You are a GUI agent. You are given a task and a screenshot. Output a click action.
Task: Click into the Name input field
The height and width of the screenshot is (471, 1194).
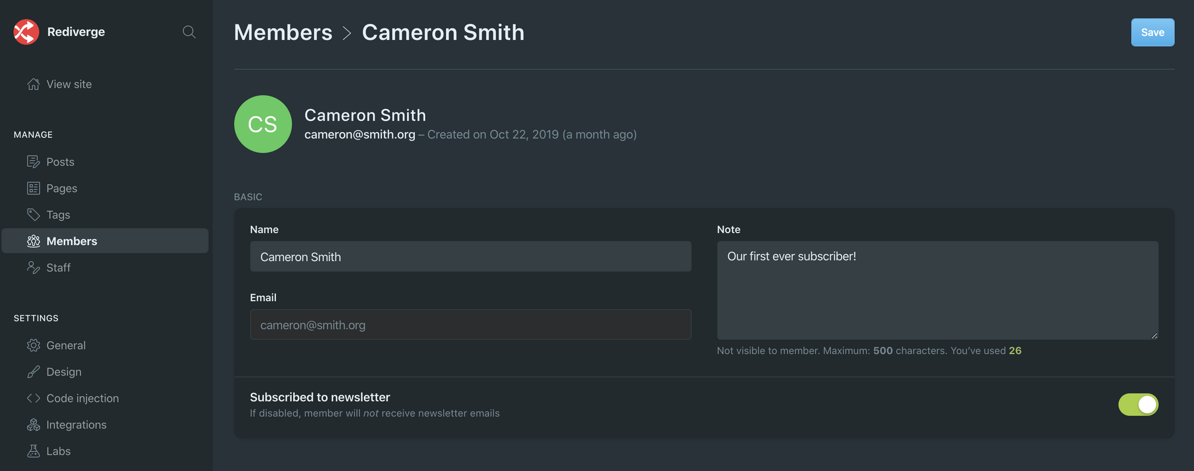pyautogui.click(x=470, y=257)
